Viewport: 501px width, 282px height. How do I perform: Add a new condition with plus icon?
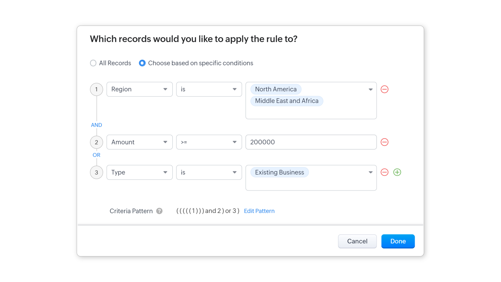[397, 172]
